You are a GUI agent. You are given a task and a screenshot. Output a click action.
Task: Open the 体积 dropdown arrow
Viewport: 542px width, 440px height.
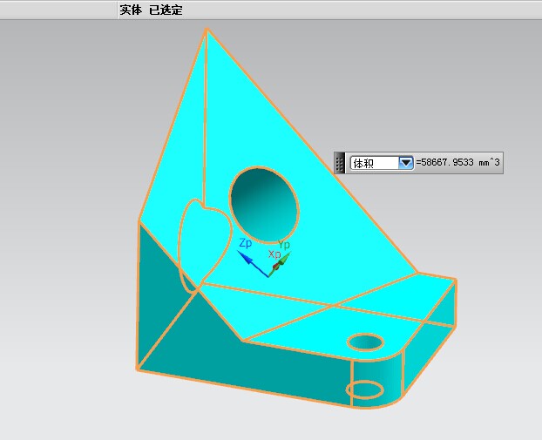point(405,163)
